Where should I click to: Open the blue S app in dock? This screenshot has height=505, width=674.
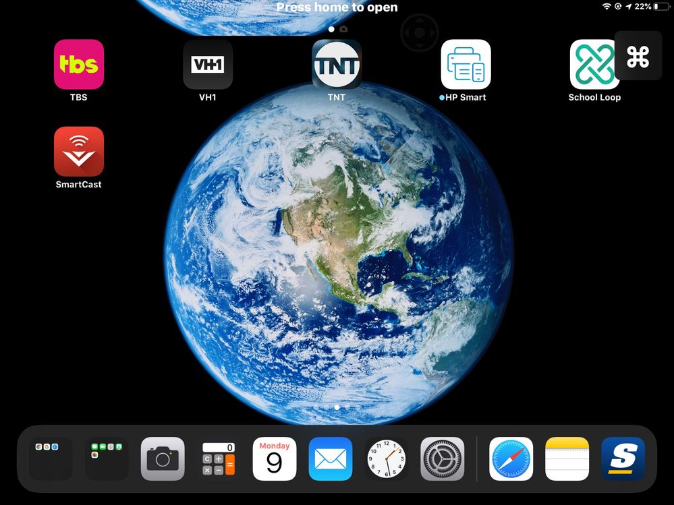(x=623, y=458)
